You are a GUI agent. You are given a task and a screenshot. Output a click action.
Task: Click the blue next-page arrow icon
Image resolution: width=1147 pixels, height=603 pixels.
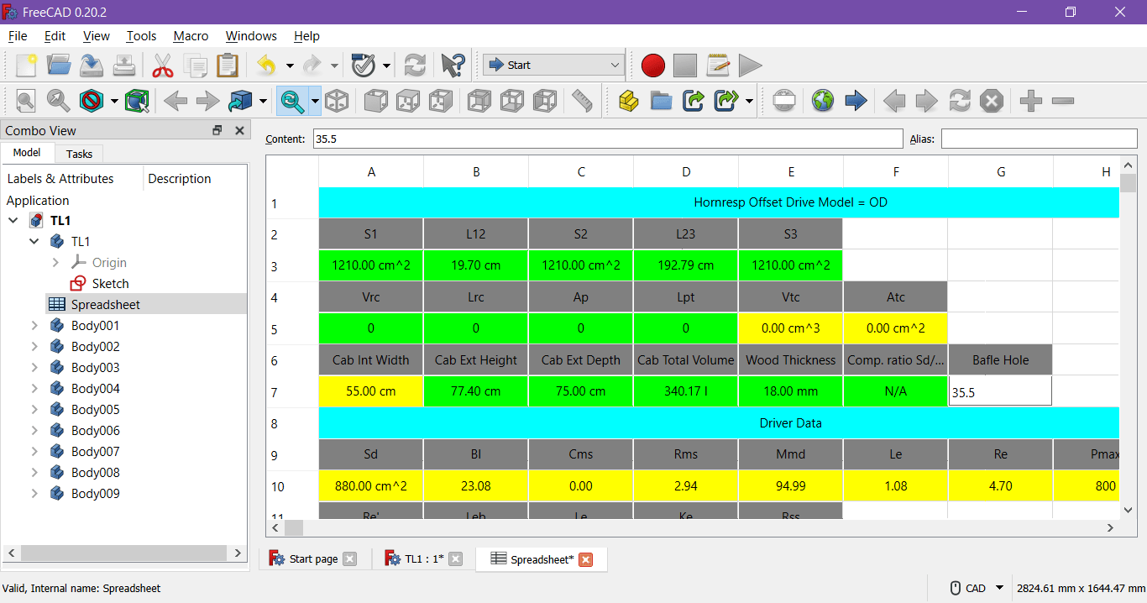(856, 101)
